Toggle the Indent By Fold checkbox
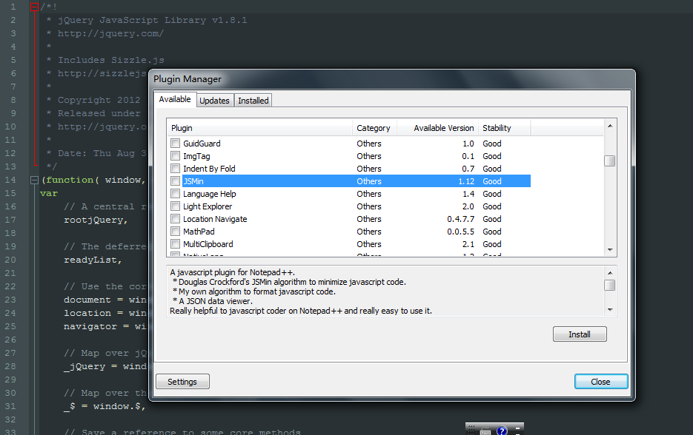 pos(176,169)
